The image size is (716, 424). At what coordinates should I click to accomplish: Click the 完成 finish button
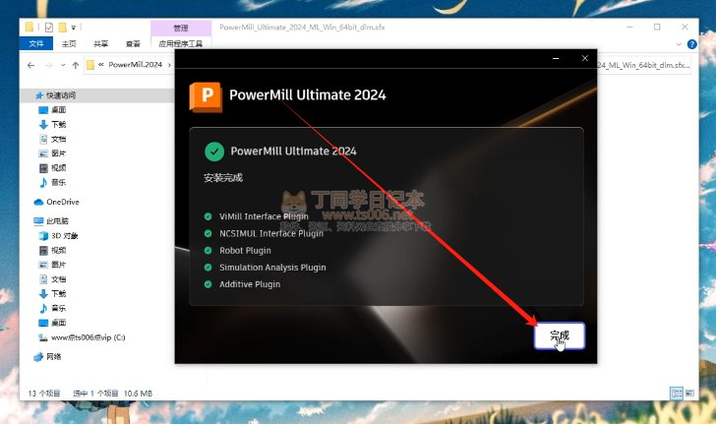click(560, 335)
